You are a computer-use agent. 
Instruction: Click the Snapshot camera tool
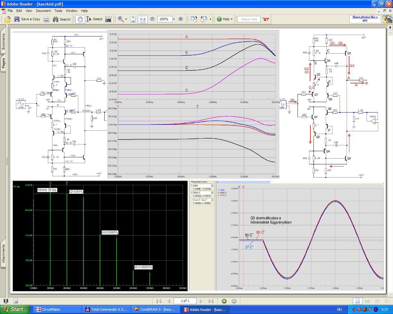tap(108, 19)
